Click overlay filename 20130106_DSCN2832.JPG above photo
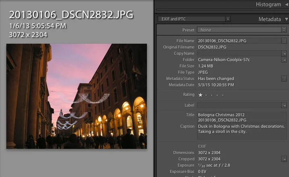Image resolution: width=289 pixels, height=177 pixels. point(71,15)
